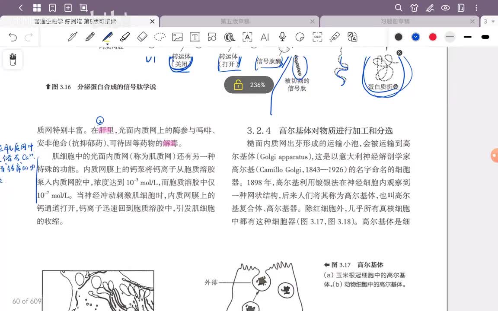
Task: Select the pencil tool
Action: [90, 37]
